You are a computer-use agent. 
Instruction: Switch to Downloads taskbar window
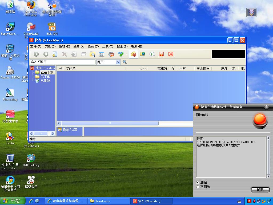point(109,201)
